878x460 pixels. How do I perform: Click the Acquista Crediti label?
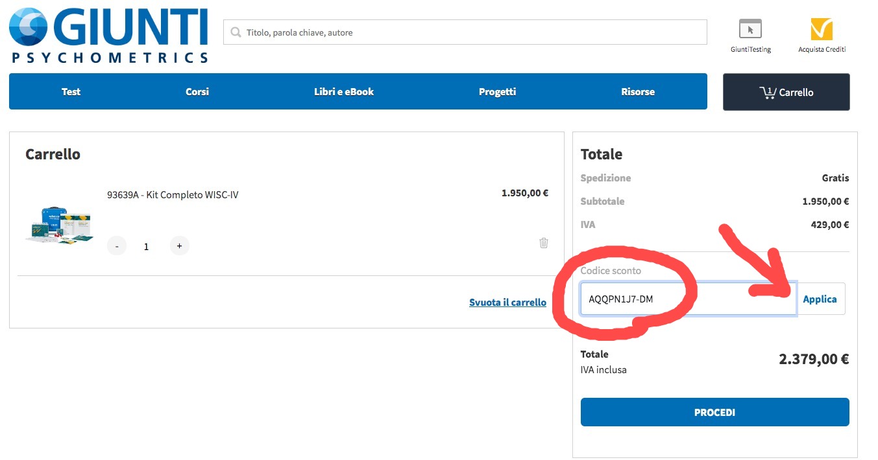pos(822,49)
